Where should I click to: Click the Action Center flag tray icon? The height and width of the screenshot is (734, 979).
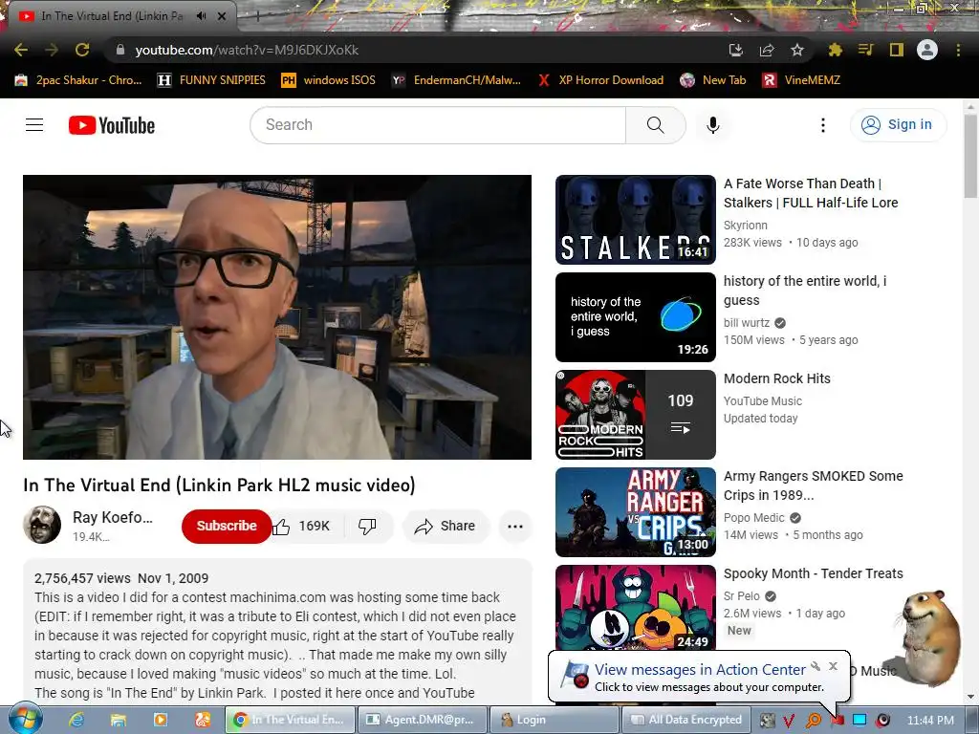point(838,720)
